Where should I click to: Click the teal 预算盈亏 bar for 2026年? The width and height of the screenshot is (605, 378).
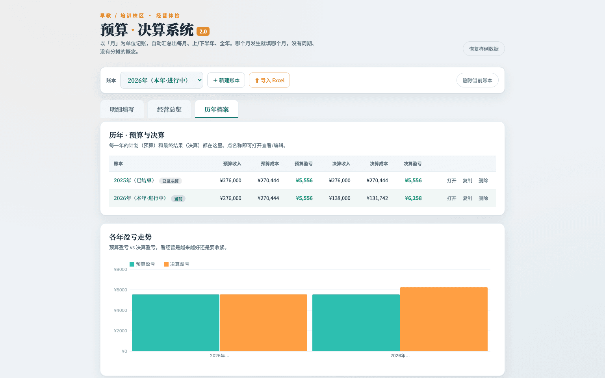pyautogui.click(x=356, y=323)
